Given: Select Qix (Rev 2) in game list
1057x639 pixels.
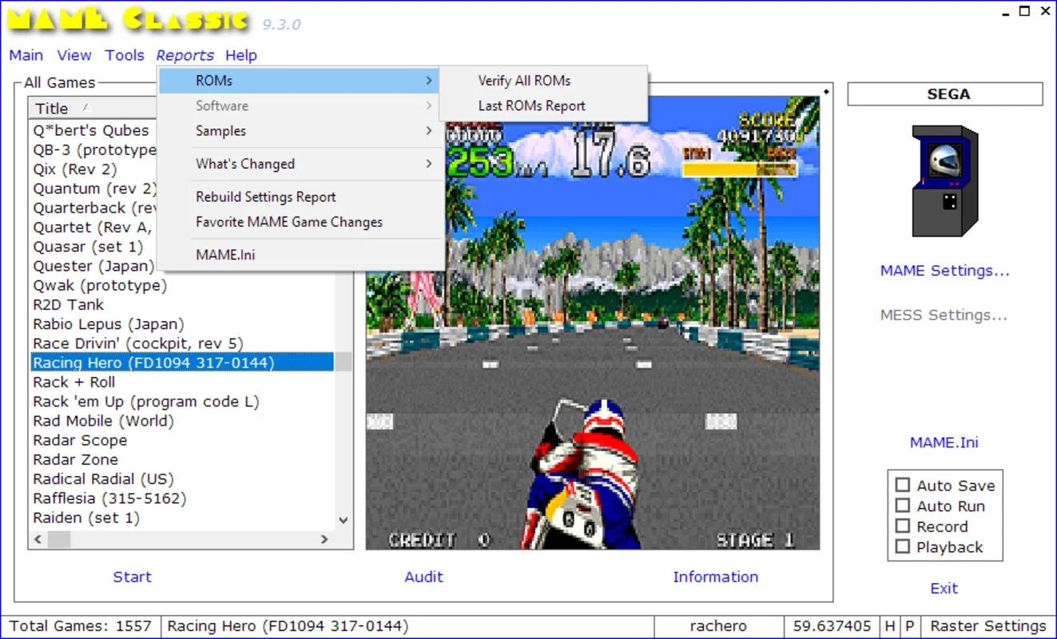Looking at the screenshot, I should click(75, 169).
